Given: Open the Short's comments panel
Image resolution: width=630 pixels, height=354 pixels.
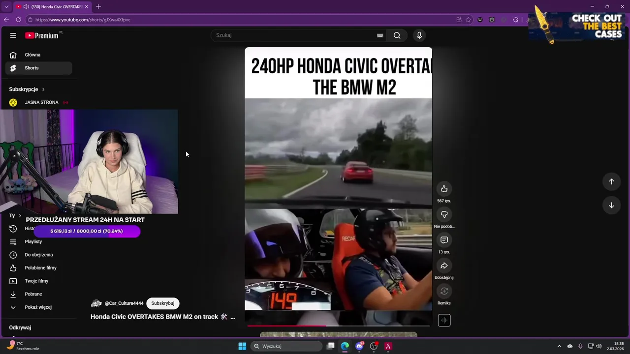Looking at the screenshot, I should click(444, 240).
